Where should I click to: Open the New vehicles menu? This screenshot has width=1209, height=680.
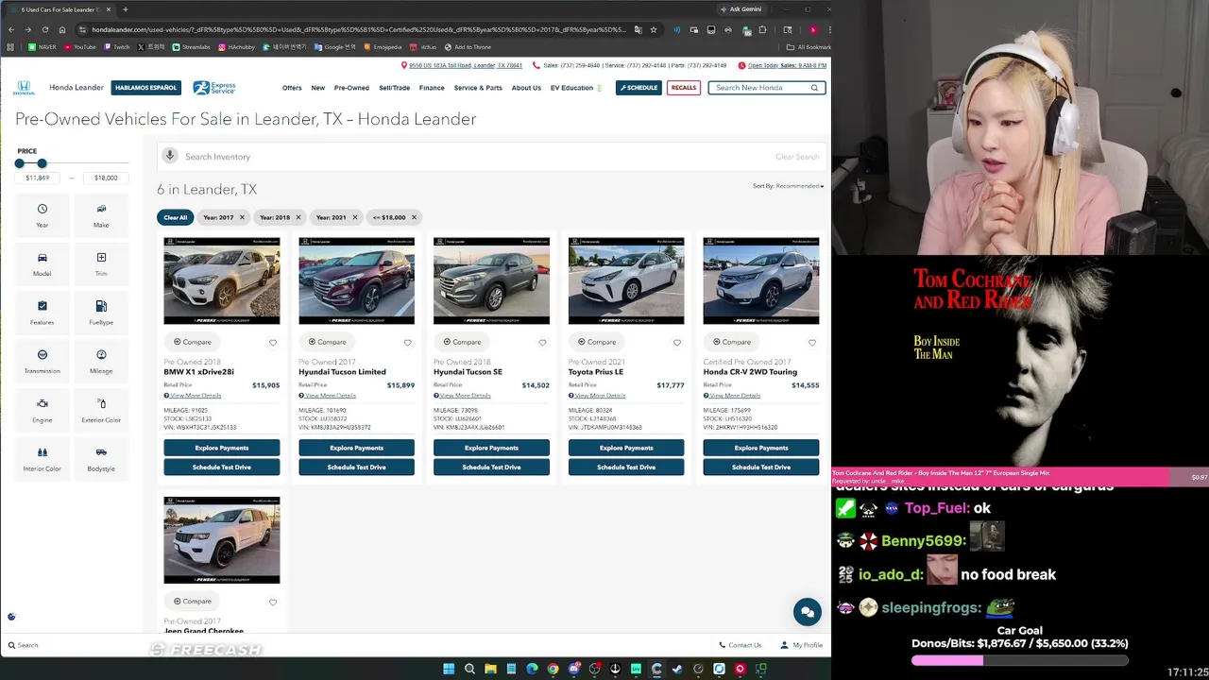318,88
